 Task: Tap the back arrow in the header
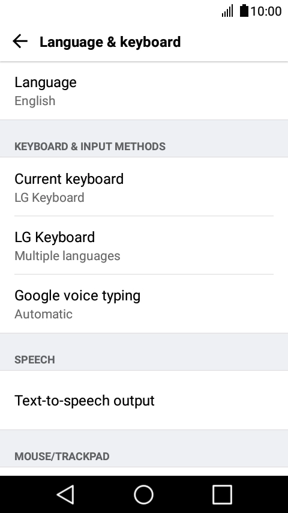[x=20, y=41]
